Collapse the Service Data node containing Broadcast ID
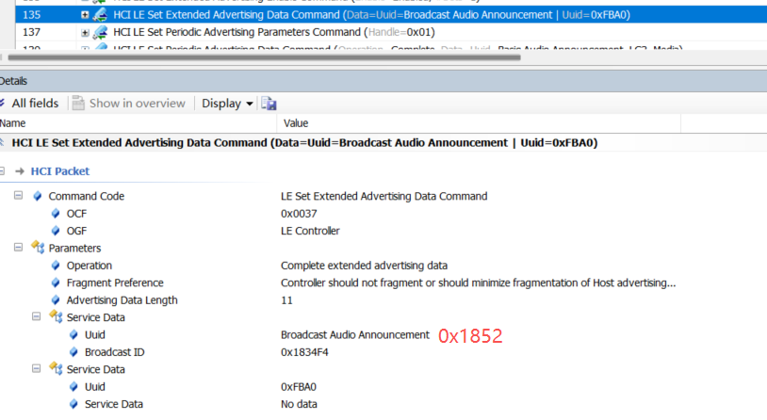 (36, 317)
